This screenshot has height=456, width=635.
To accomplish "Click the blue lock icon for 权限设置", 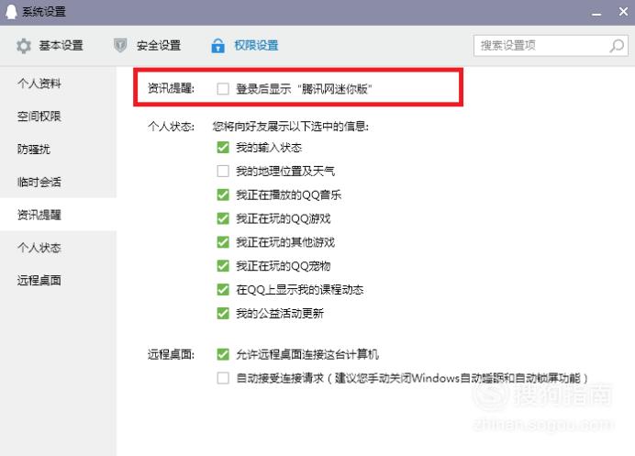I will click(217, 45).
